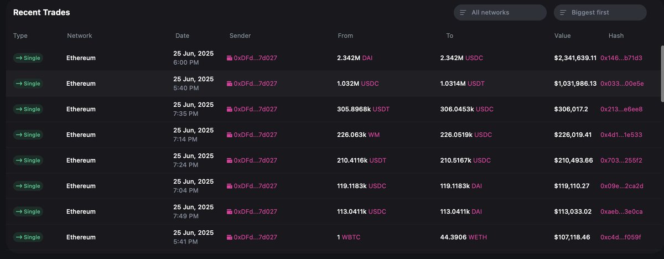This screenshot has height=259, width=664.
Task: Open transaction hash 0x146...b71d3
Action: click(621, 58)
